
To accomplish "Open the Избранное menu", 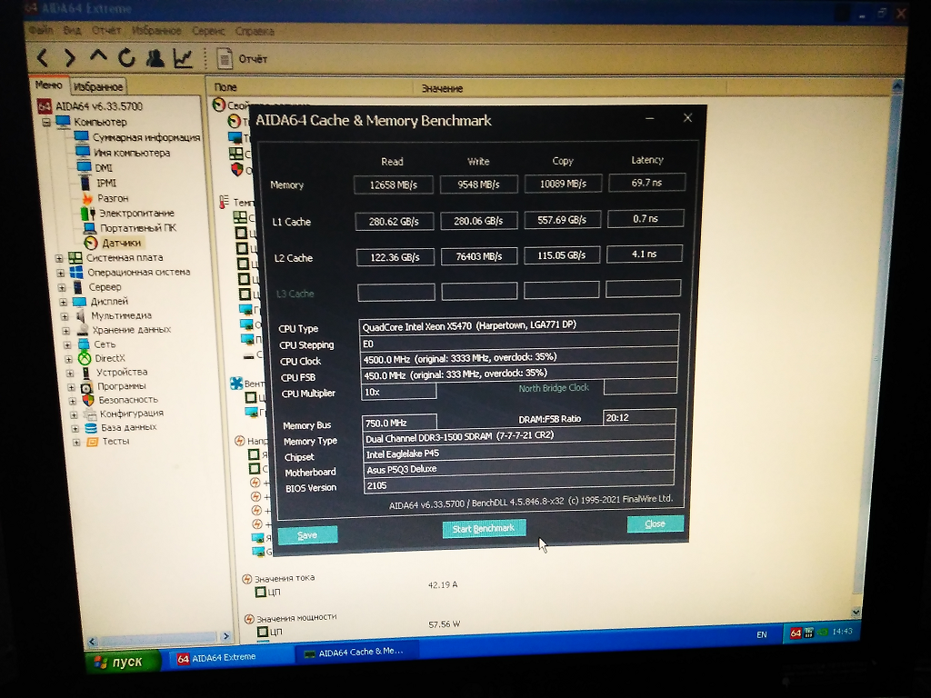I will pos(156,31).
